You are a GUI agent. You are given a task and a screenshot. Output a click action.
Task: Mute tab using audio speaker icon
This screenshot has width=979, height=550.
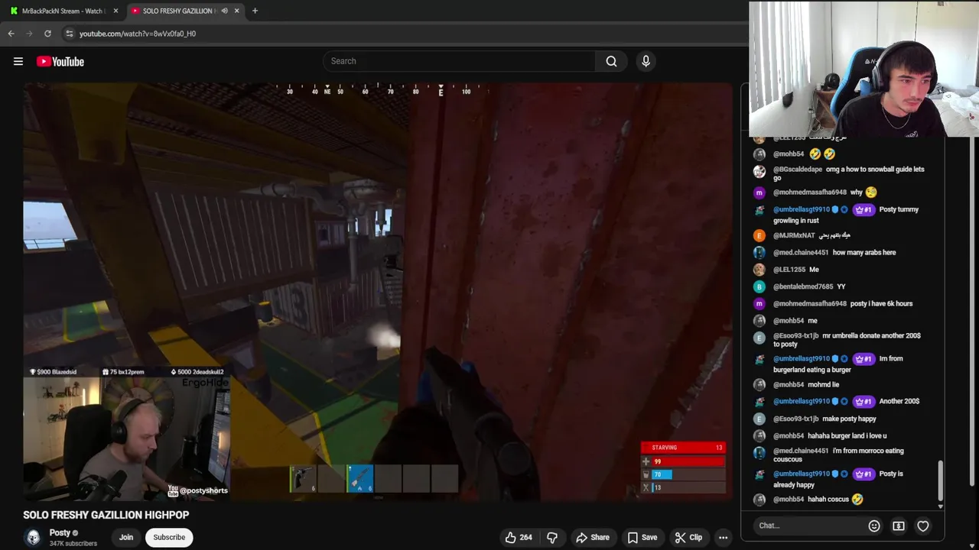[224, 11]
